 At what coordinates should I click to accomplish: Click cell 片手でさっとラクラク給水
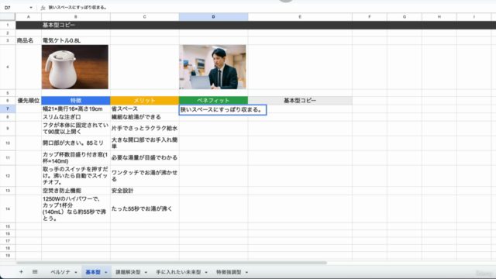click(145, 129)
